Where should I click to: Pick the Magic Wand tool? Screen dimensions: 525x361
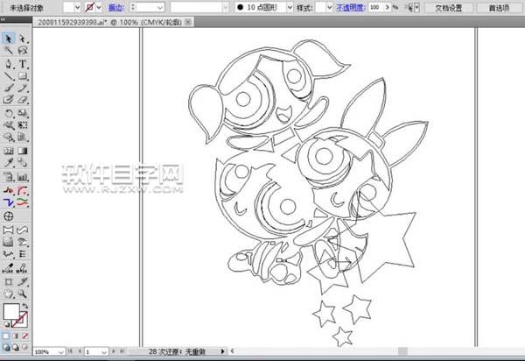point(9,50)
